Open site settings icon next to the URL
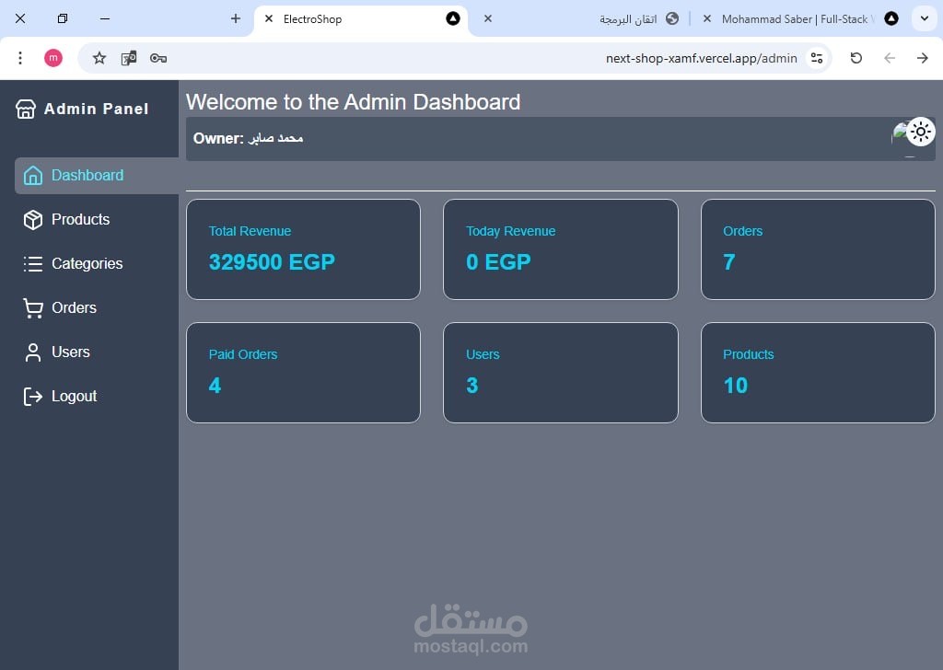 tap(817, 58)
